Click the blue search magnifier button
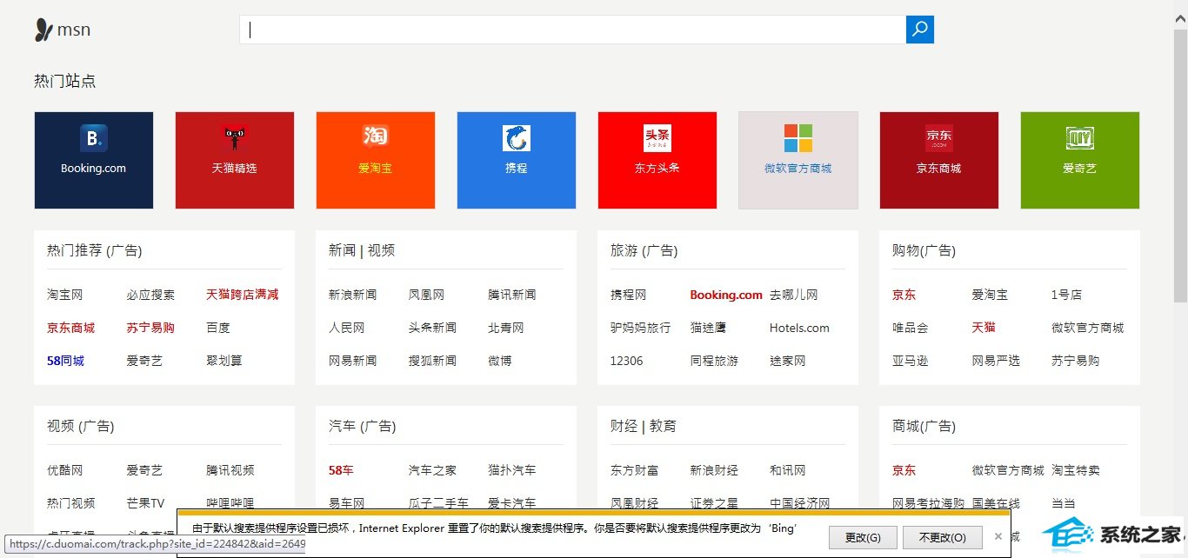Viewport: 1188px width, 558px height. click(x=919, y=30)
